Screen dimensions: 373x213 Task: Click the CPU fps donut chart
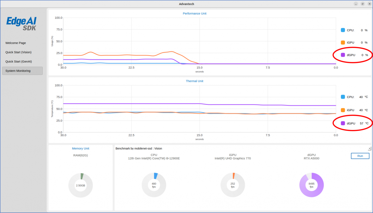154,185
